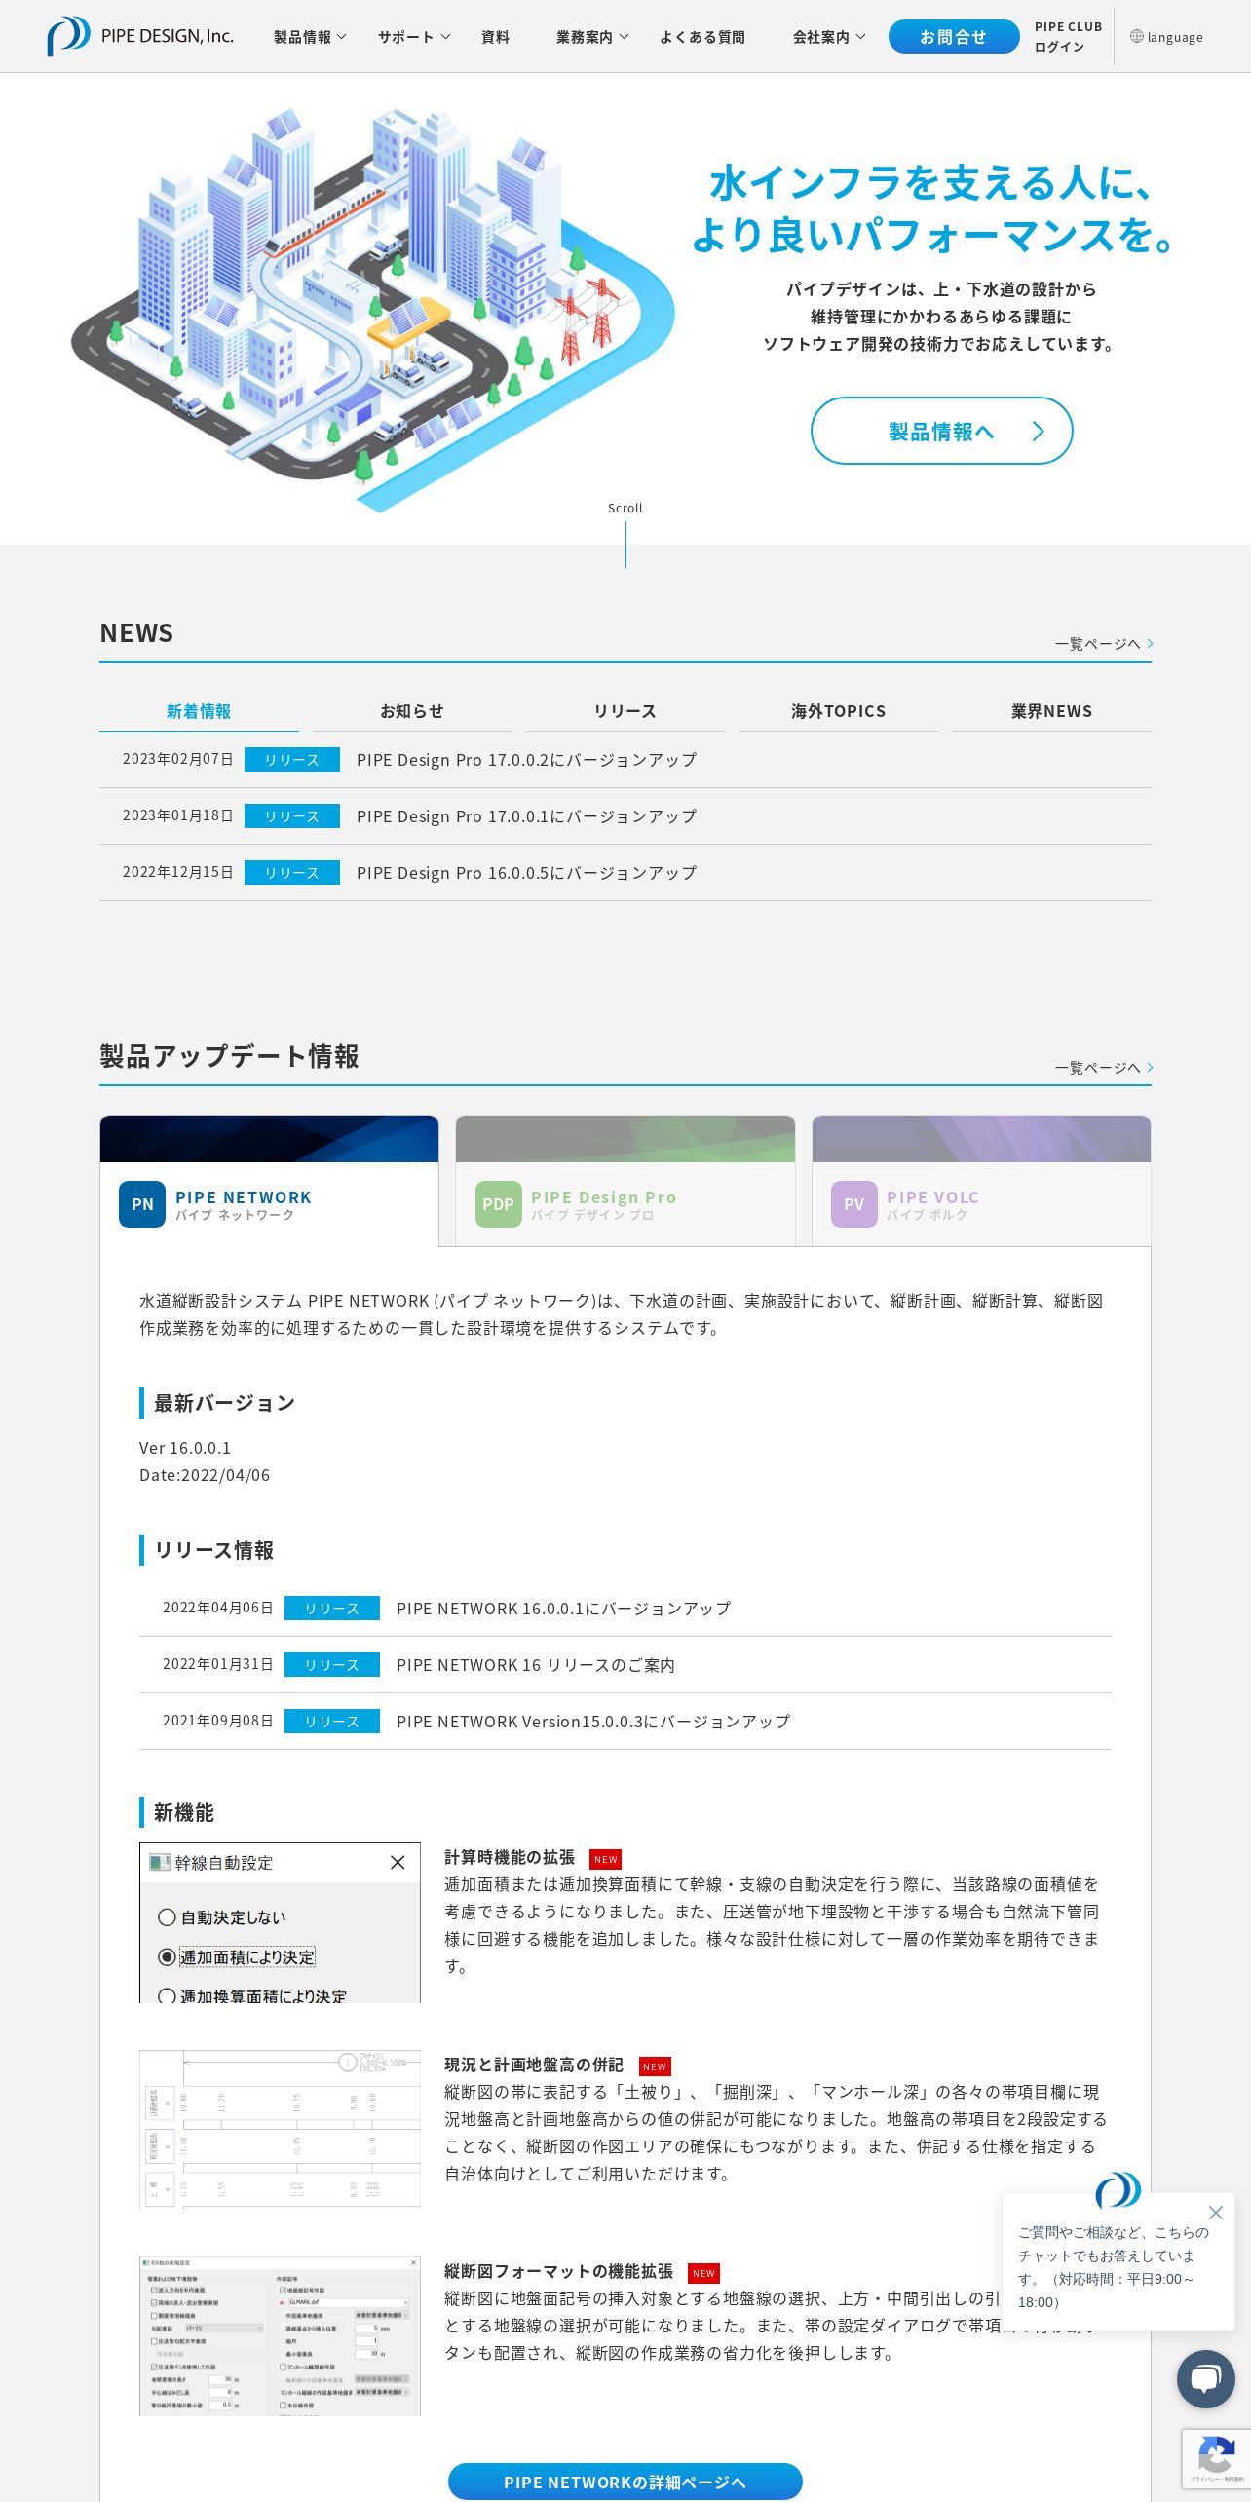The image size is (1251, 2502).
Task: Select the お知らせ news tab
Action: tap(412, 711)
